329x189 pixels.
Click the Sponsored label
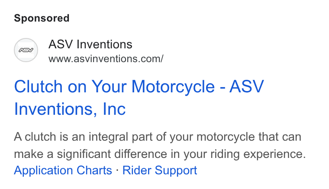[42, 18]
